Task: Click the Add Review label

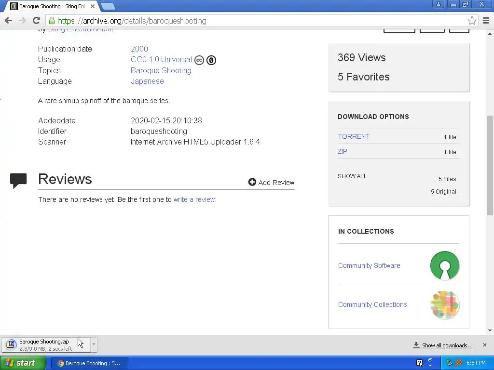Action: [x=276, y=183]
